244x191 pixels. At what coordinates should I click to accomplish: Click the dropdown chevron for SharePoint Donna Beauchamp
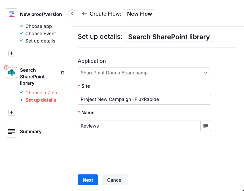pyautogui.click(x=206, y=72)
